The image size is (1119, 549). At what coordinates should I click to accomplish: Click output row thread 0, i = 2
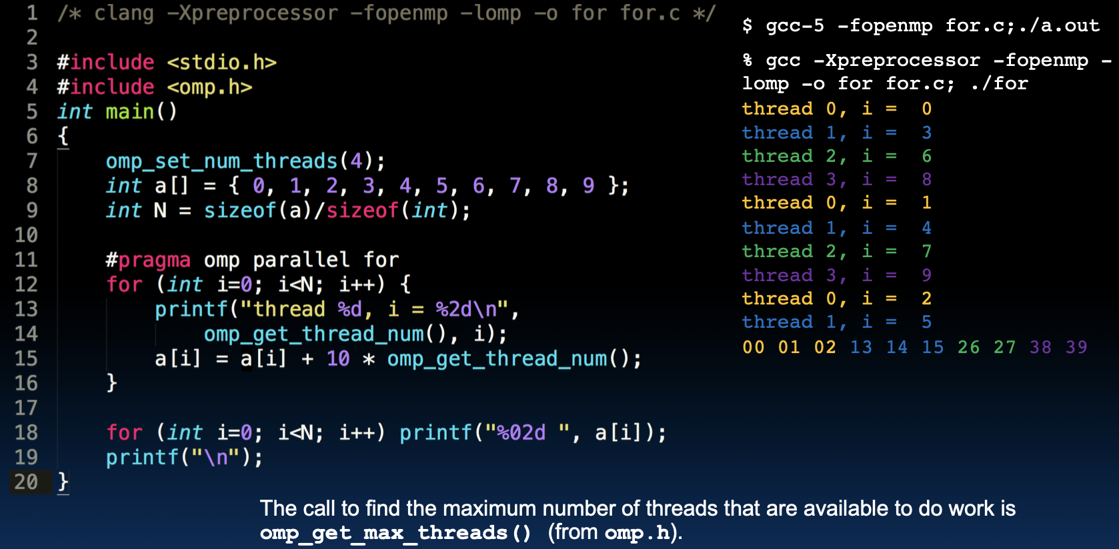(x=837, y=298)
